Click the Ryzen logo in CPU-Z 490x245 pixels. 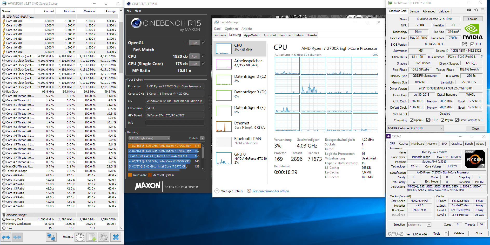pyautogui.click(x=475, y=159)
